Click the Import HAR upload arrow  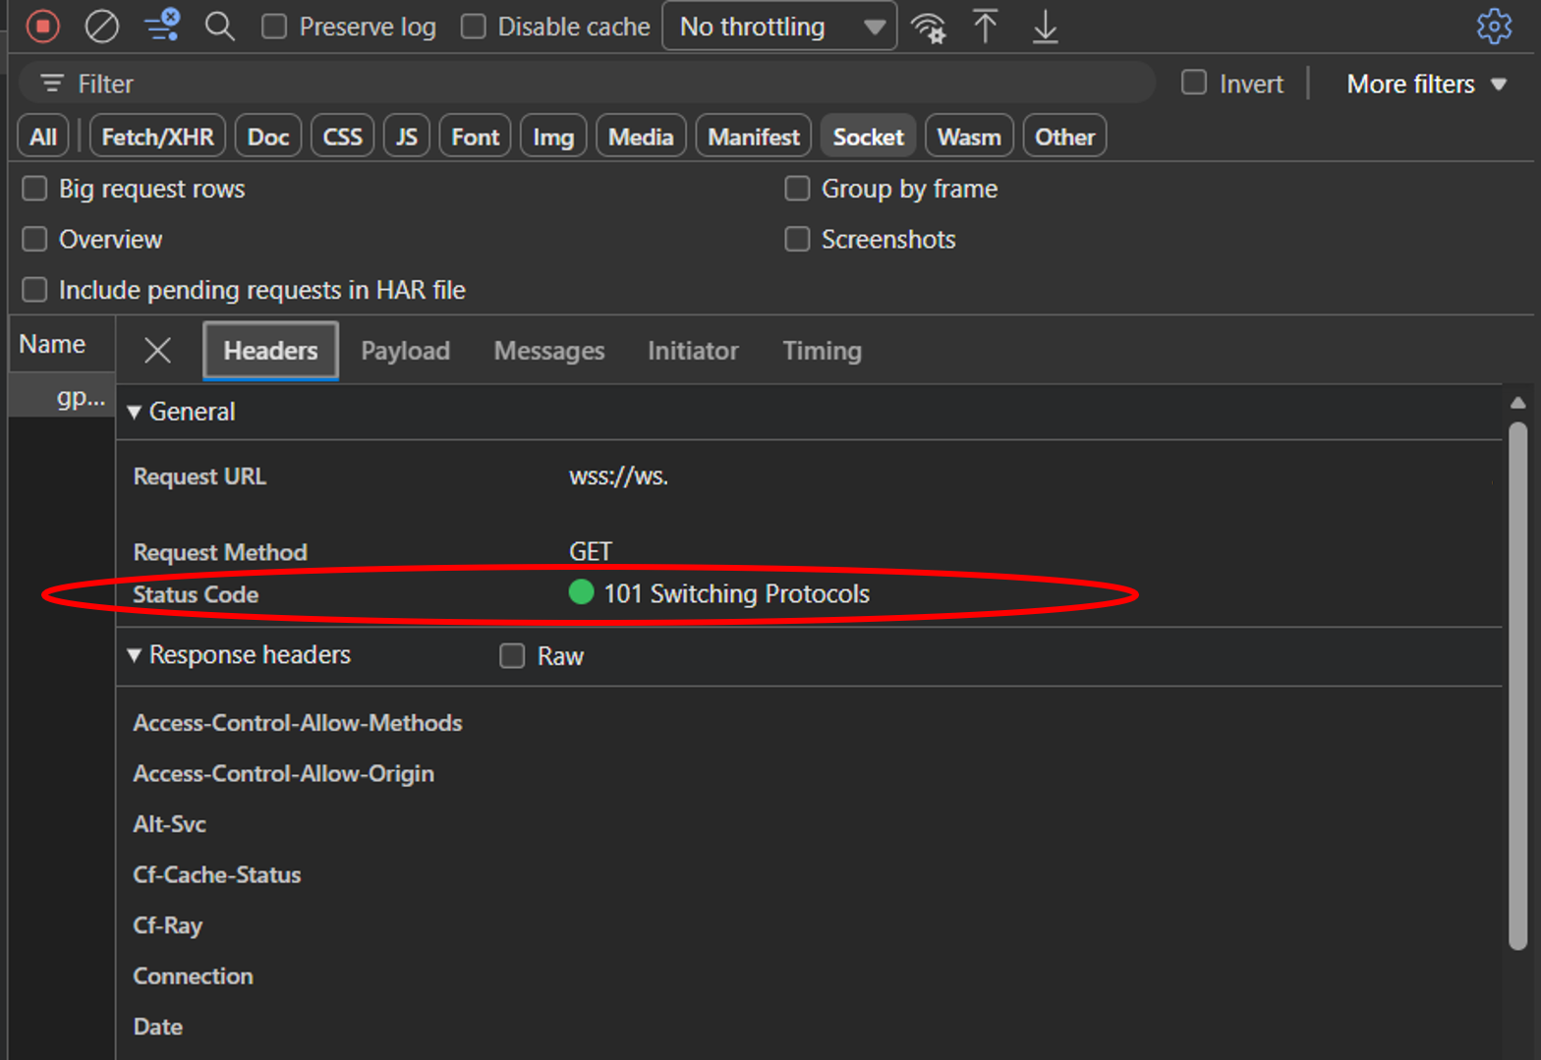tap(985, 27)
